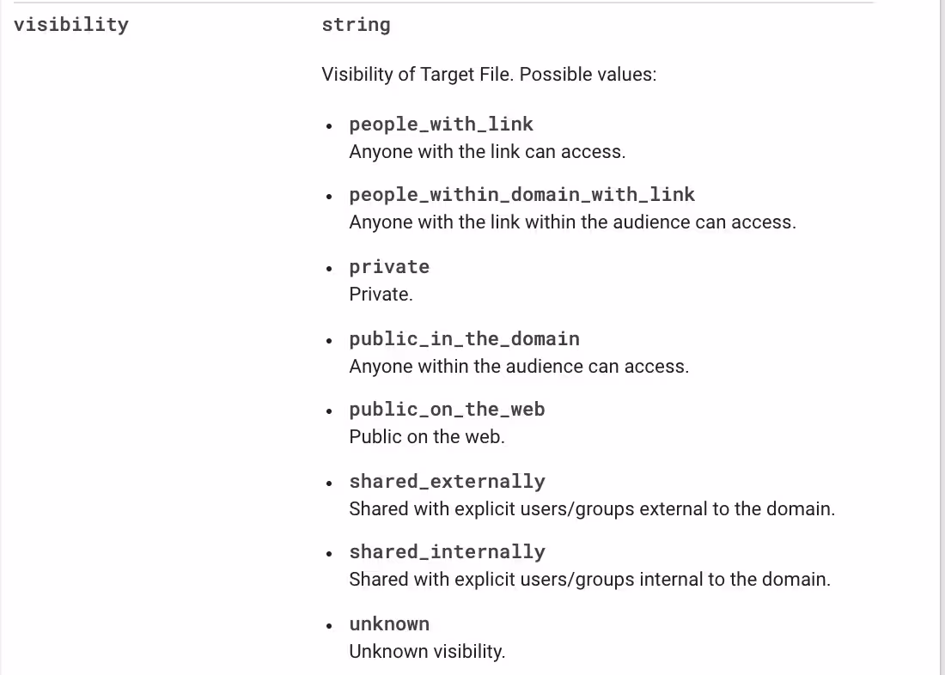This screenshot has height=675, width=945.
Task: Select the public_in_the_domain value
Action: [464, 339]
